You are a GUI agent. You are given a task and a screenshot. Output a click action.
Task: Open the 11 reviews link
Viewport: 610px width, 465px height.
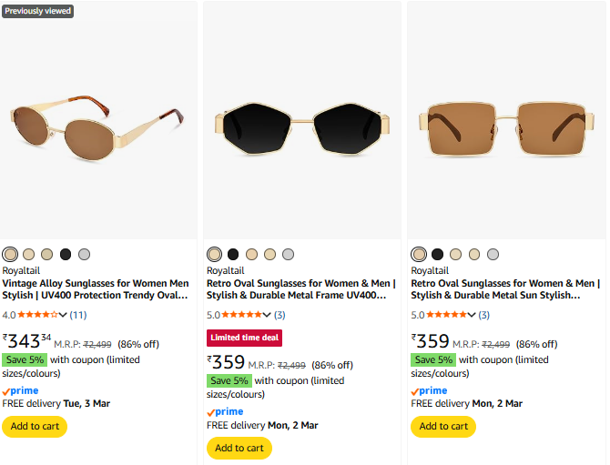(x=78, y=315)
